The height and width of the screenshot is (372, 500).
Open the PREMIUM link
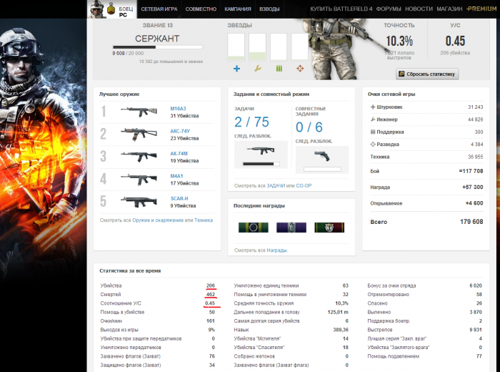click(x=481, y=9)
